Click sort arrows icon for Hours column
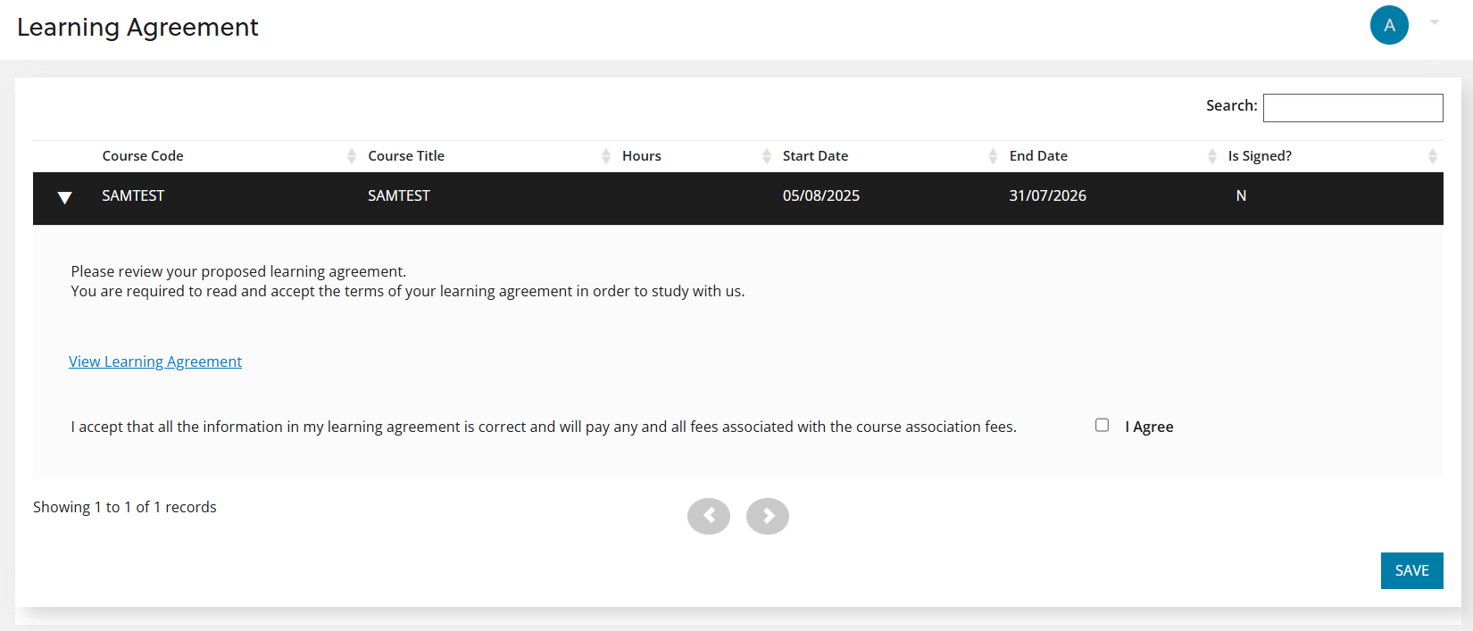Image resolution: width=1473 pixels, height=631 pixels. pyautogui.click(x=767, y=156)
